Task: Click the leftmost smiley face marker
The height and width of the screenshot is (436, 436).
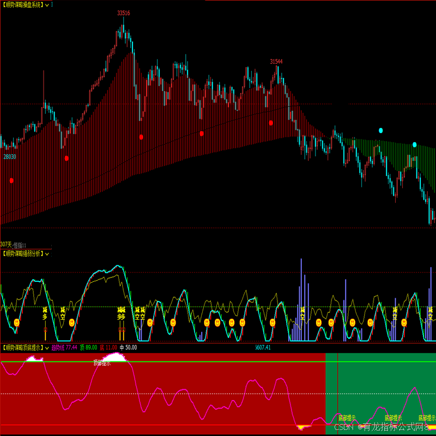Action: [17, 323]
